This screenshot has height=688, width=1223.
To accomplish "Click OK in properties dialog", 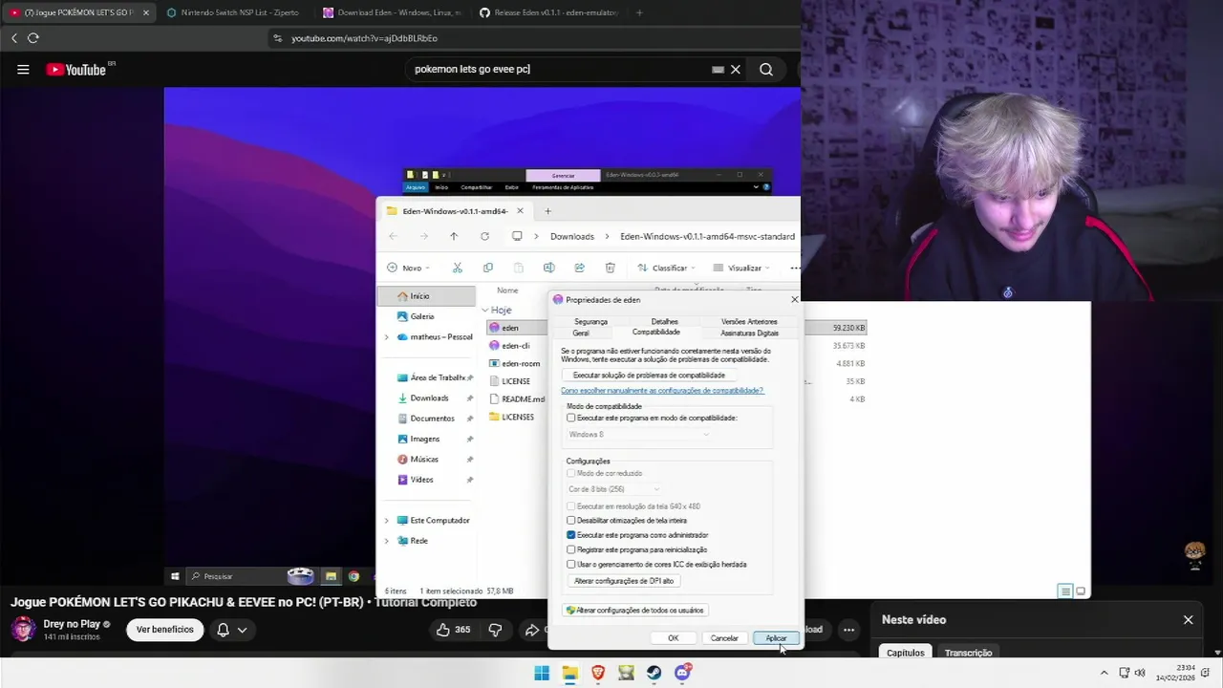I will (x=673, y=638).
